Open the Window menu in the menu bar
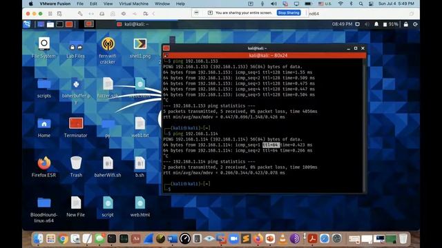 pos(162,3)
